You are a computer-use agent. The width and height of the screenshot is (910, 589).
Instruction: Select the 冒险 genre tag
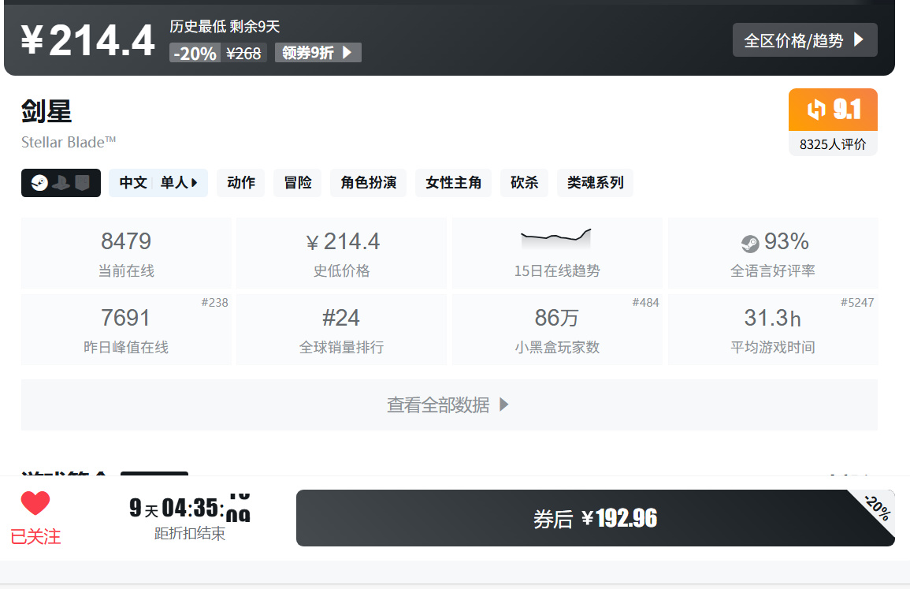click(298, 183)
